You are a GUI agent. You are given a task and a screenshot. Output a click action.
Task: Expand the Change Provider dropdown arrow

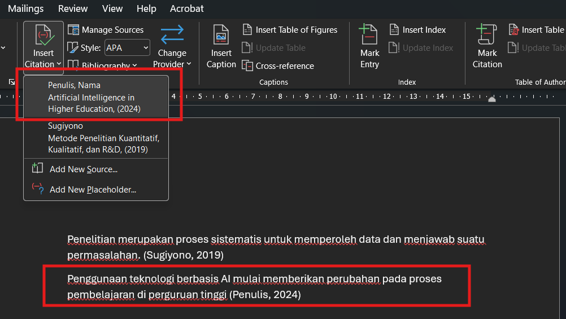tap(189, 64)
